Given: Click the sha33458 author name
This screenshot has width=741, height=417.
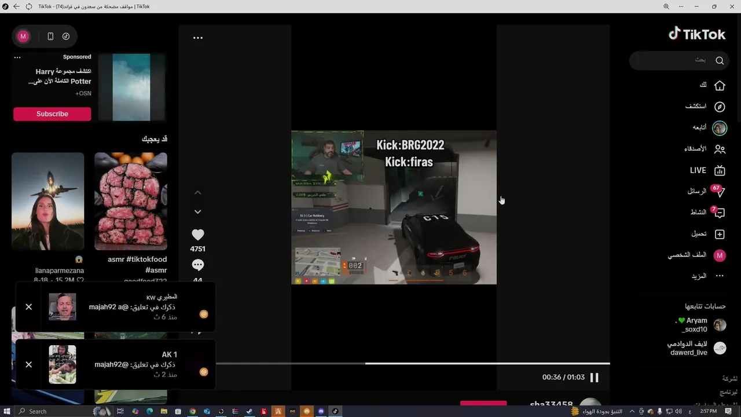Looking at the screenshot, I should (x=551, y=405).
